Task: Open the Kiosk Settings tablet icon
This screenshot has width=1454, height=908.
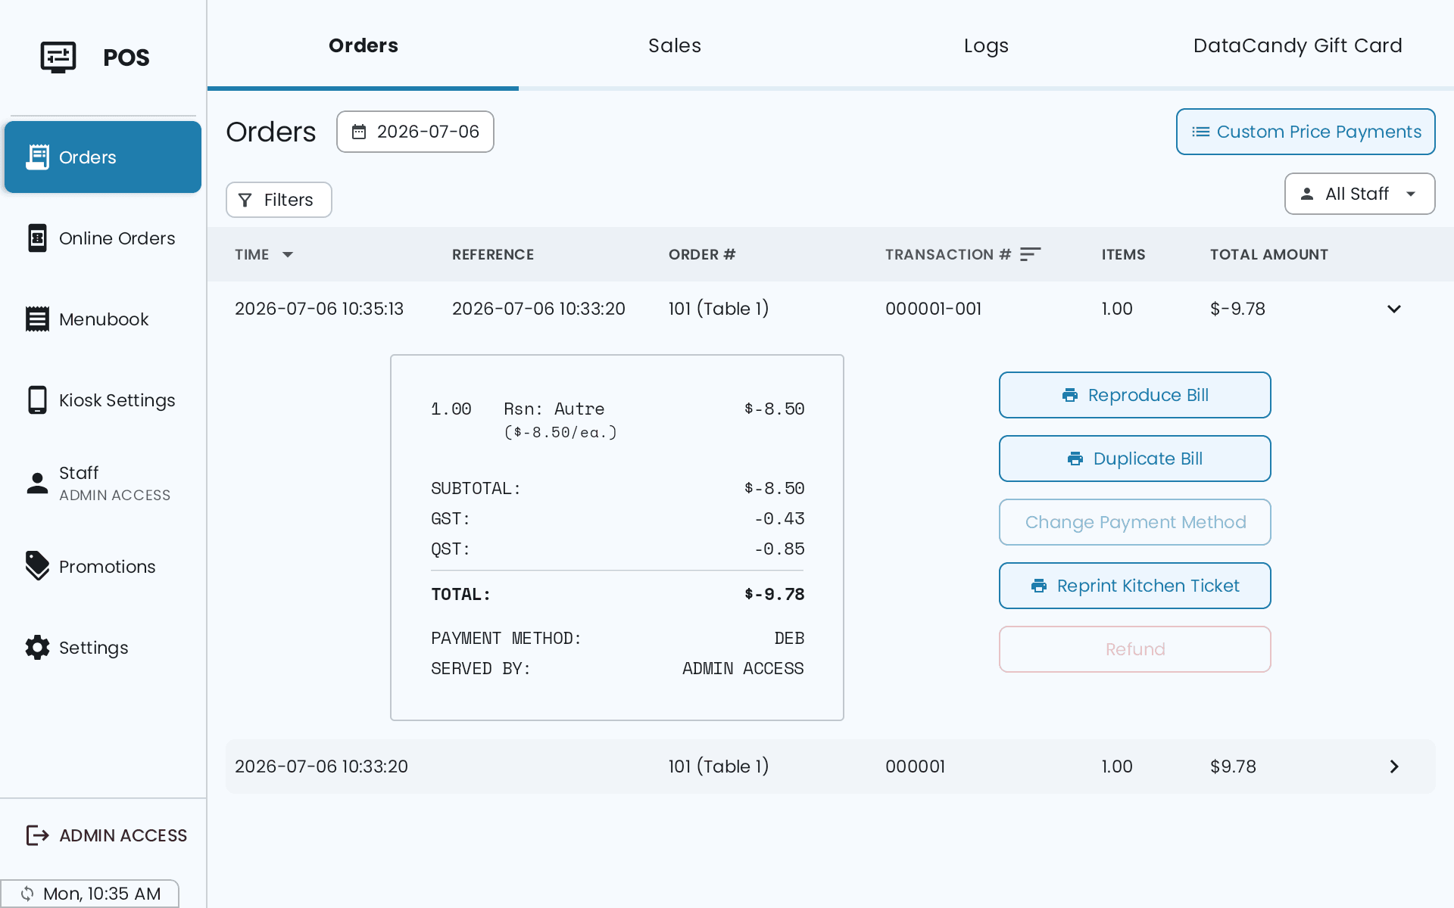Action: 37,400
